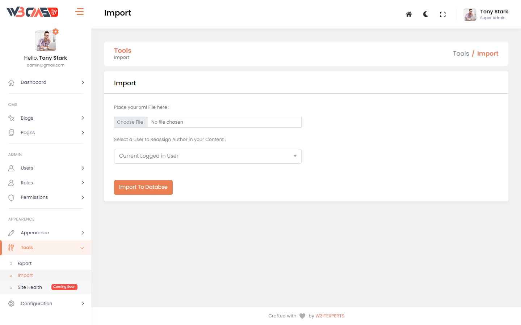This screenshot has height=325, width=521.
Task: Select Site Health menu item
Action: (30, 287)
